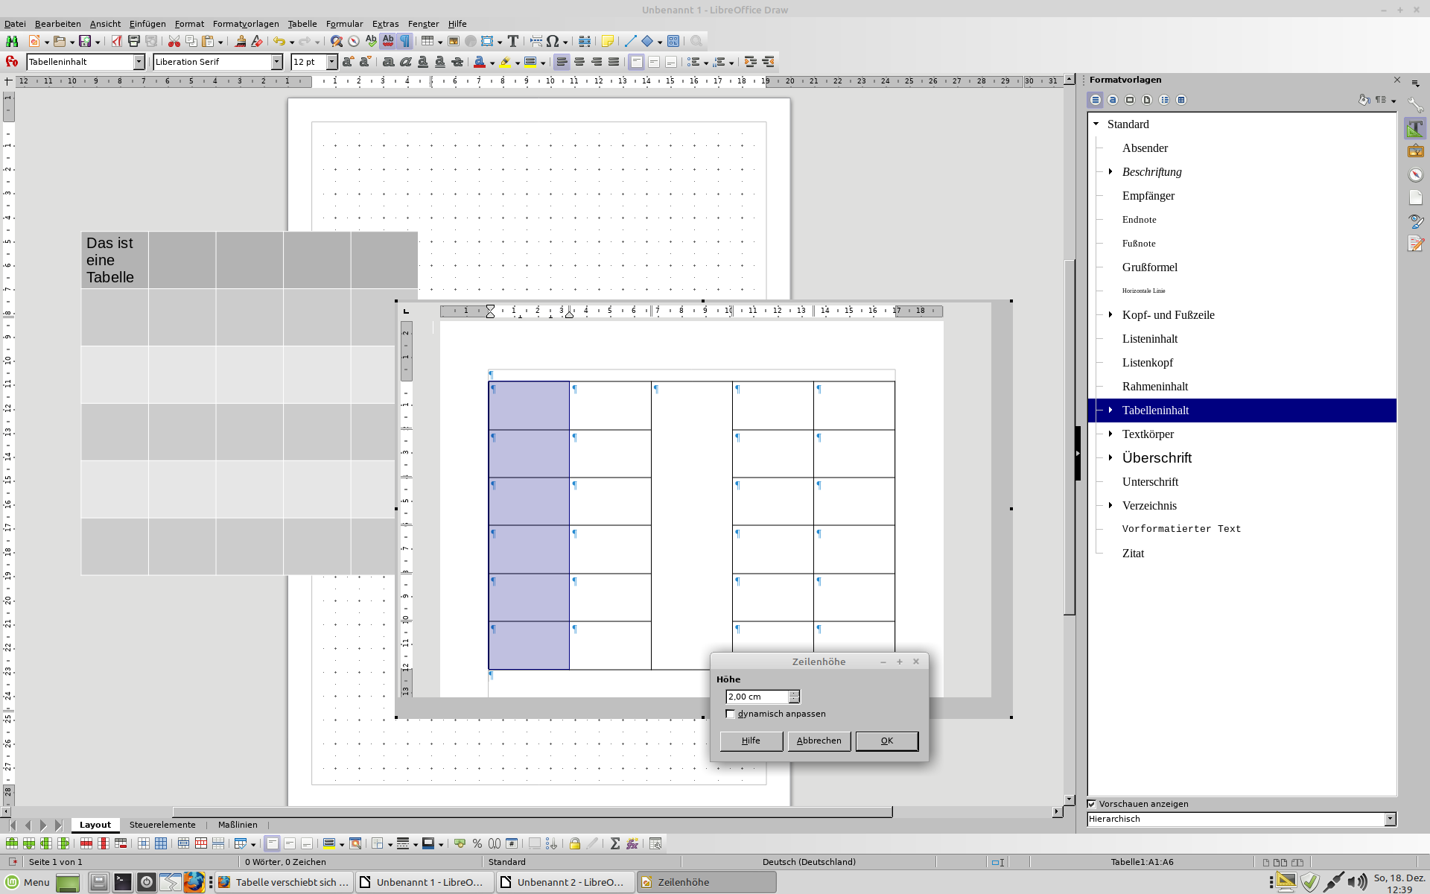The height and width of the screenshot is (894, 1430).
Task: Switch to the Steuerelemente tab
Action: click(162, 825)
